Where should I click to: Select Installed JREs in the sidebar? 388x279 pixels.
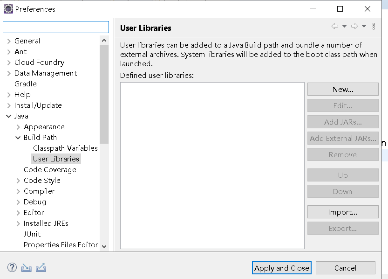coord(46,223)
